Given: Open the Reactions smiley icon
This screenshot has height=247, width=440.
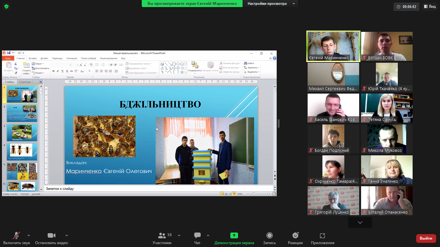Looking at the screenshot, I should pyautogui.click(x=295, y=236).
